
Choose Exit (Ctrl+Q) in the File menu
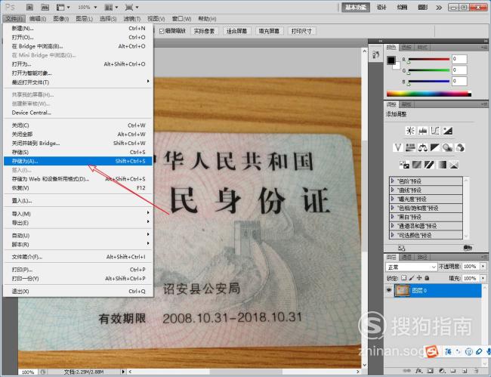(x=78, y=291)
